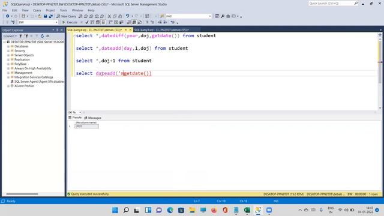The image size is (384, 216).
Task: Collapse the DESKTOP-PPN2T0T server node
Action: click(4, 42)
